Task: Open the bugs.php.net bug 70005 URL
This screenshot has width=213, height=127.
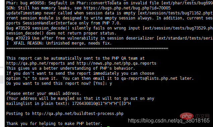Action: (127, 8)
